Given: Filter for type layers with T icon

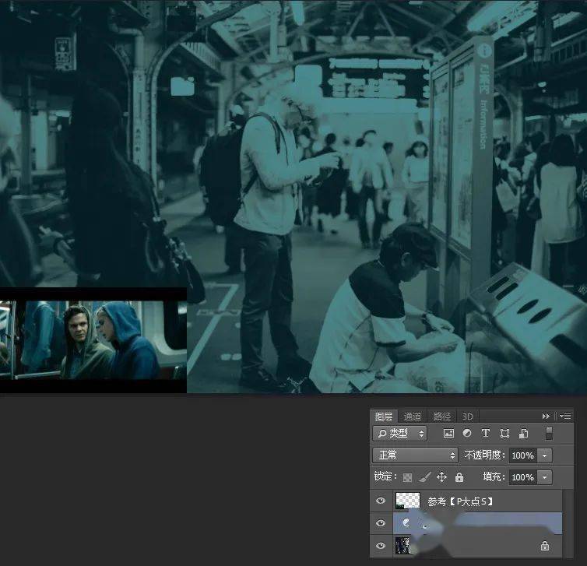Looking at the screenshot, I should pos(486,433).
